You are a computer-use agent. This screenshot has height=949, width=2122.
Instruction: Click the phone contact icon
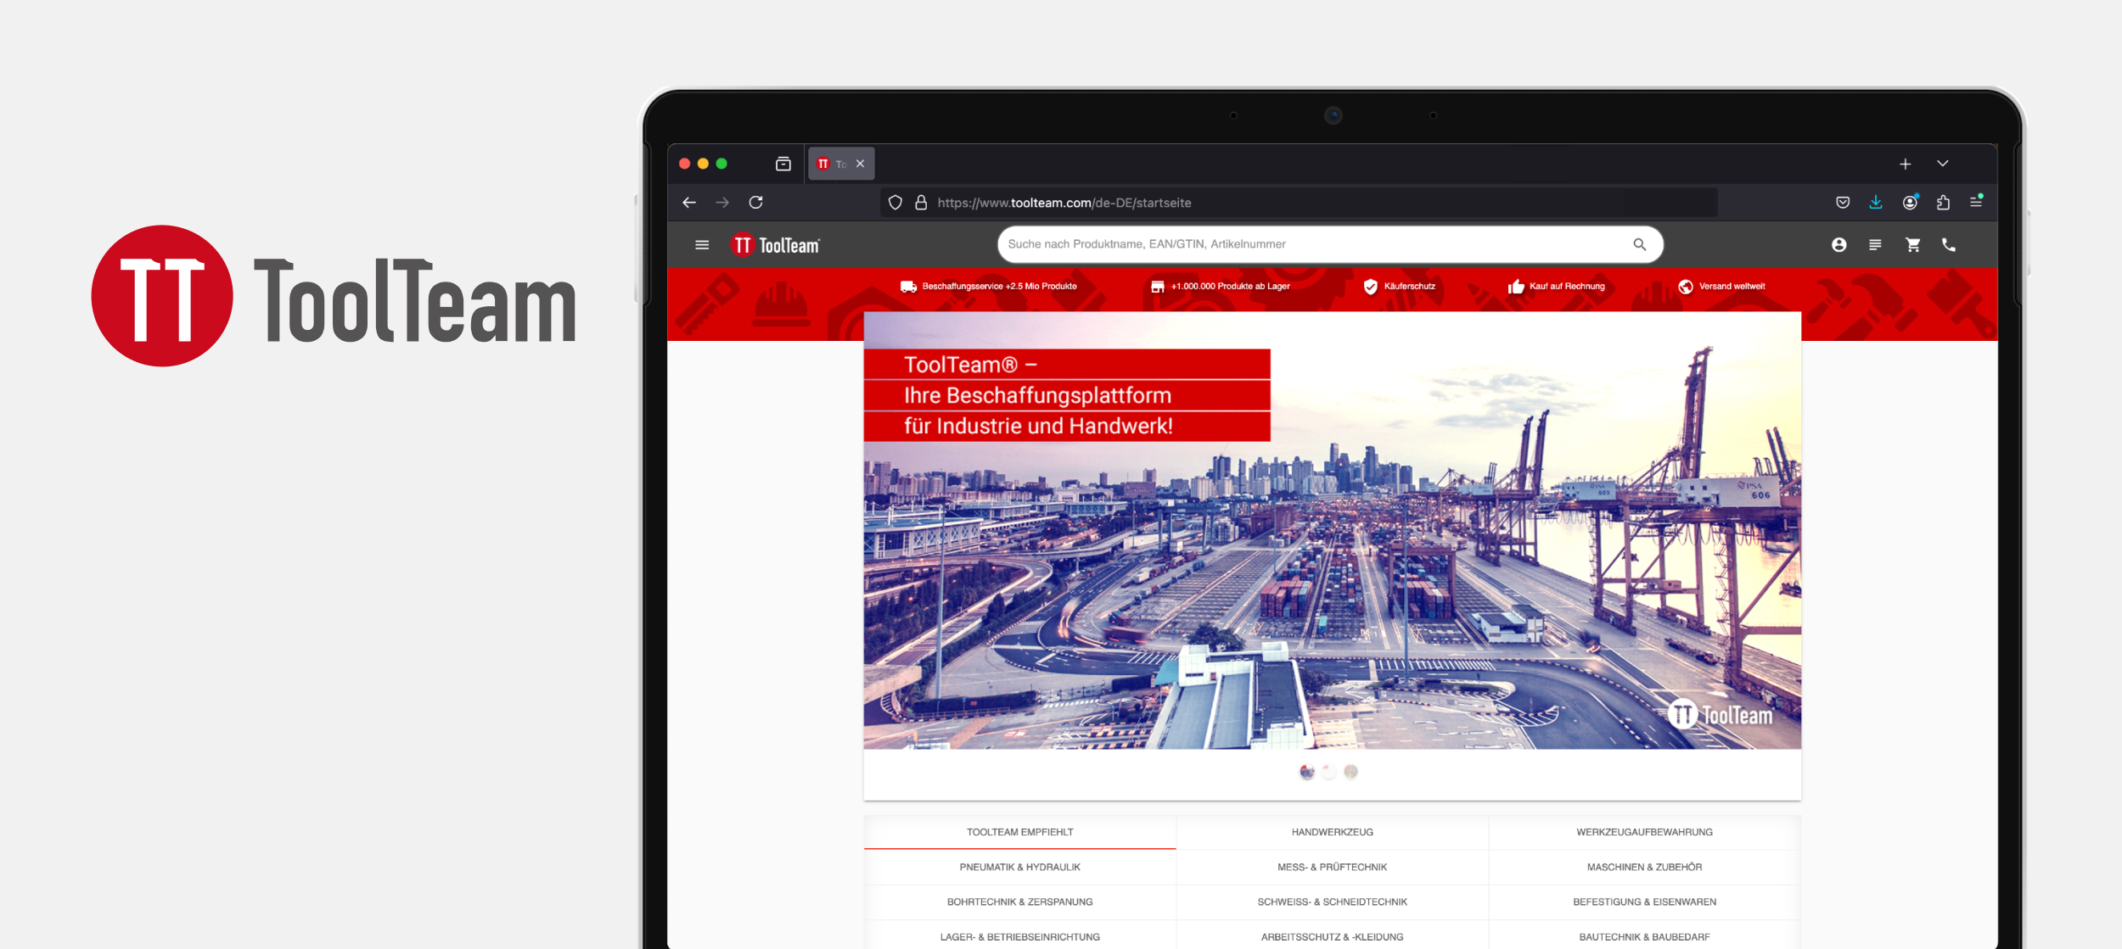1949,245
